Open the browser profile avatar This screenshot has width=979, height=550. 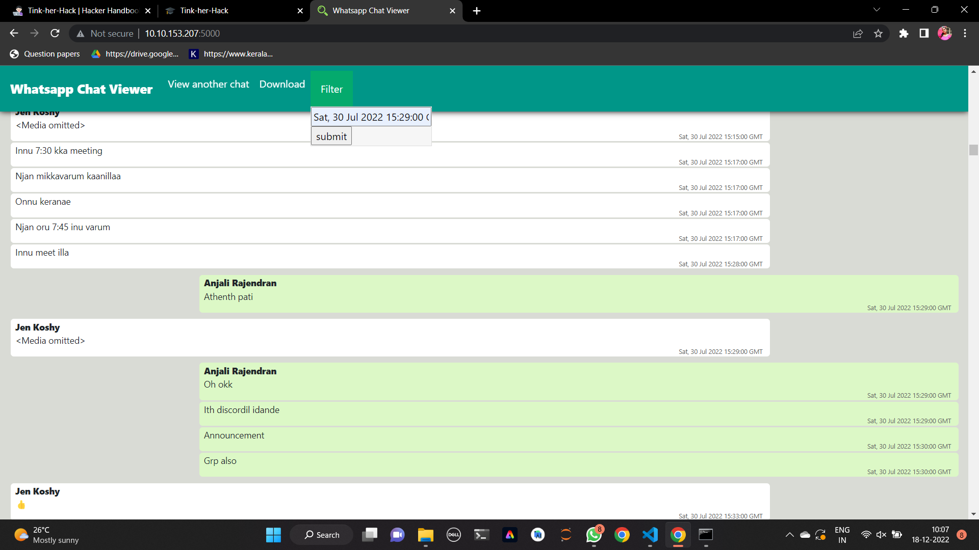coord(945,33)
